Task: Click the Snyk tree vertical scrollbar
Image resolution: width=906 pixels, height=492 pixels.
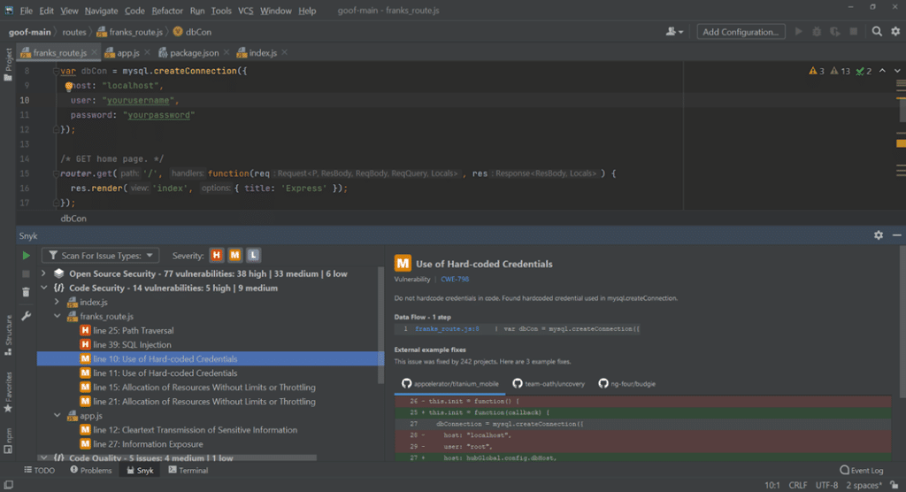Action: coord(381,319)
